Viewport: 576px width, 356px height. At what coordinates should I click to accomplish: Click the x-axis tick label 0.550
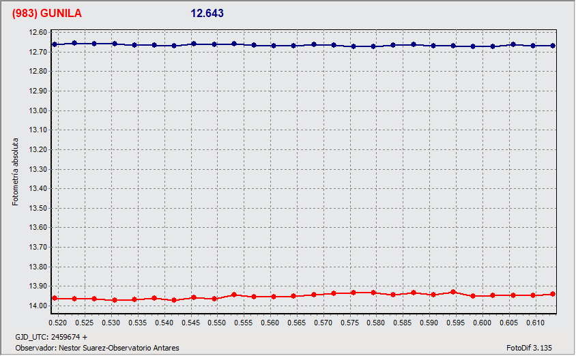217,323
